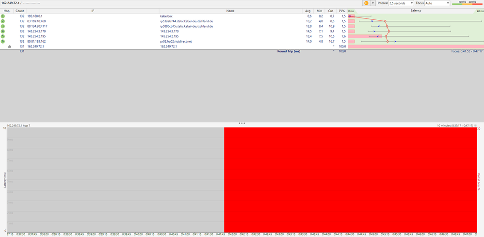Pause the trace with the orange pause button
Screen dimensions: 484x237
pos(366,3)
